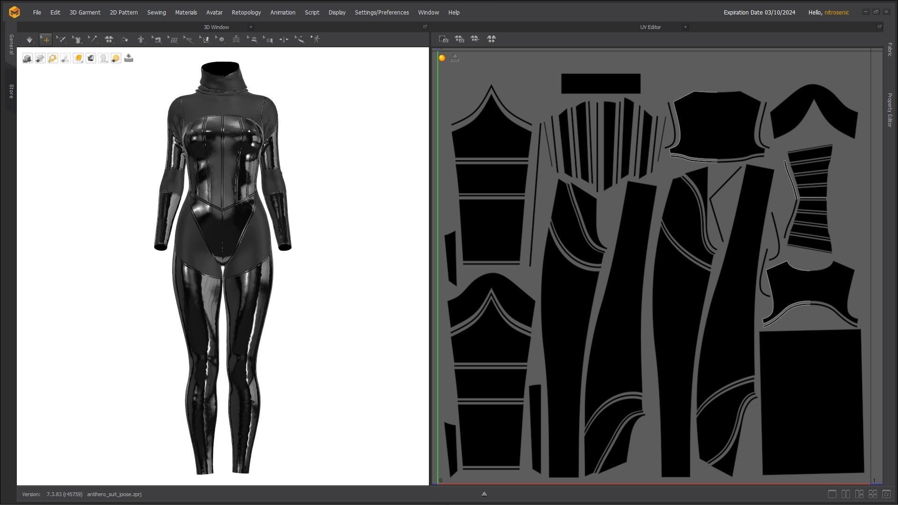Viewport: 898px width, 505px height.
Task: Click the reset UV to 2D arrangement icon
Action: click(491, 39)
